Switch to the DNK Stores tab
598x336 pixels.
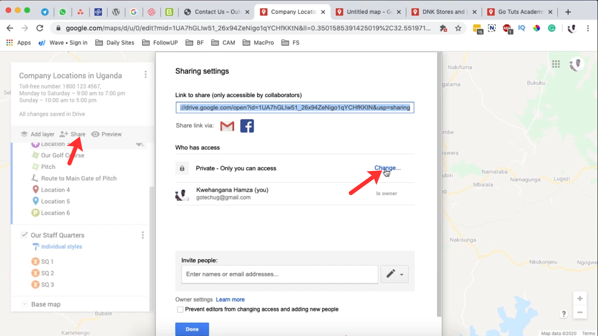(443, 12)
